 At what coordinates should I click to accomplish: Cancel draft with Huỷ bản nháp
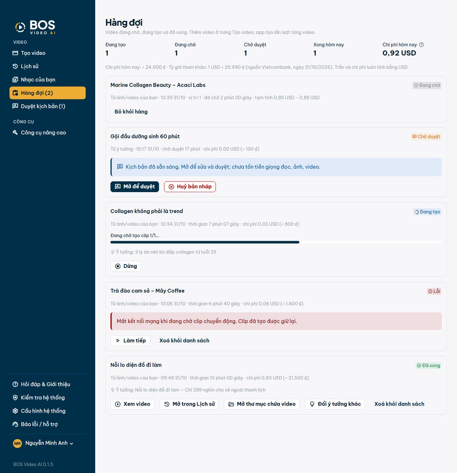190,186
